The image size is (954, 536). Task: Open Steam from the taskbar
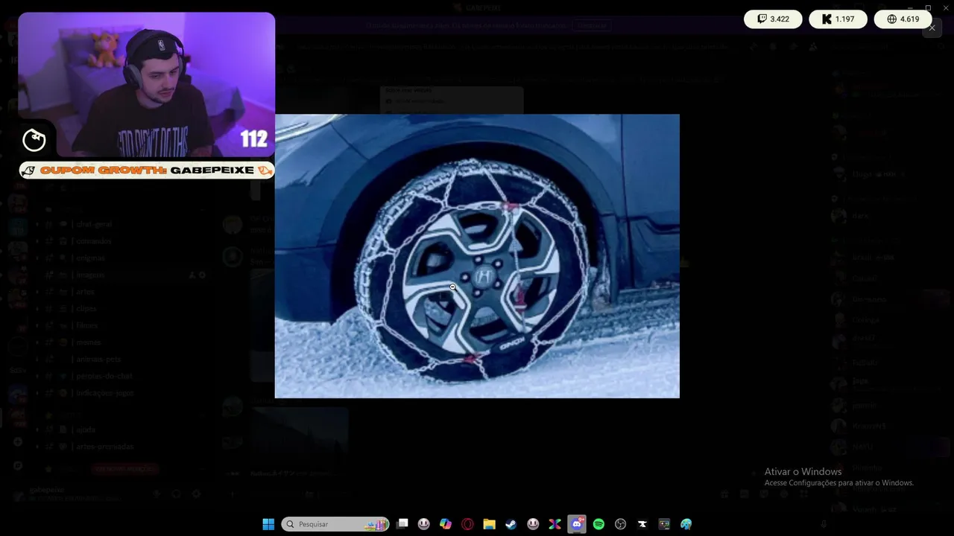coord(511,524)
